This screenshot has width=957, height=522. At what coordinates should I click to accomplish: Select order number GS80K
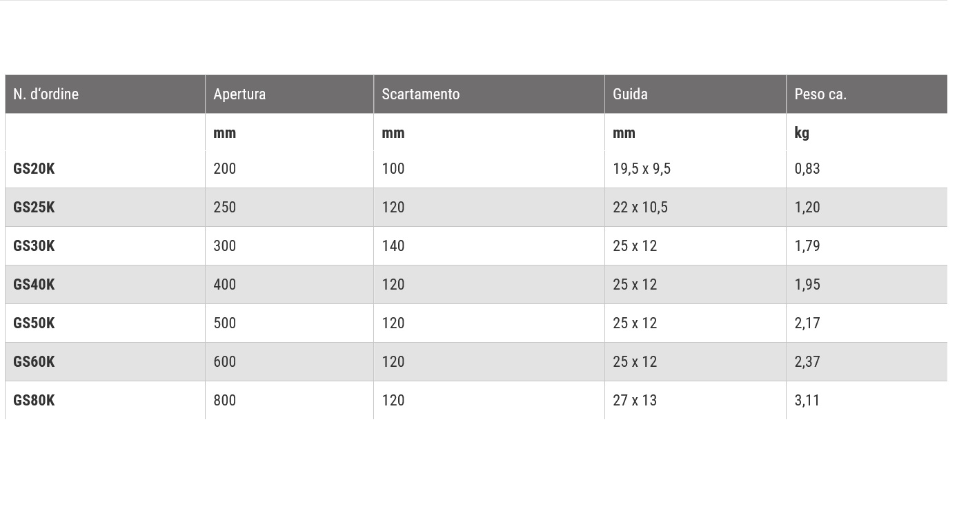click(34, 401)
